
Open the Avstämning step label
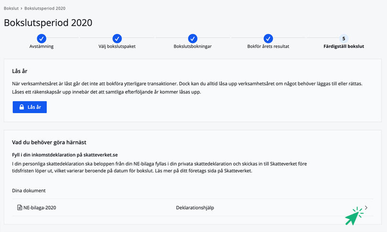[42, 46]
